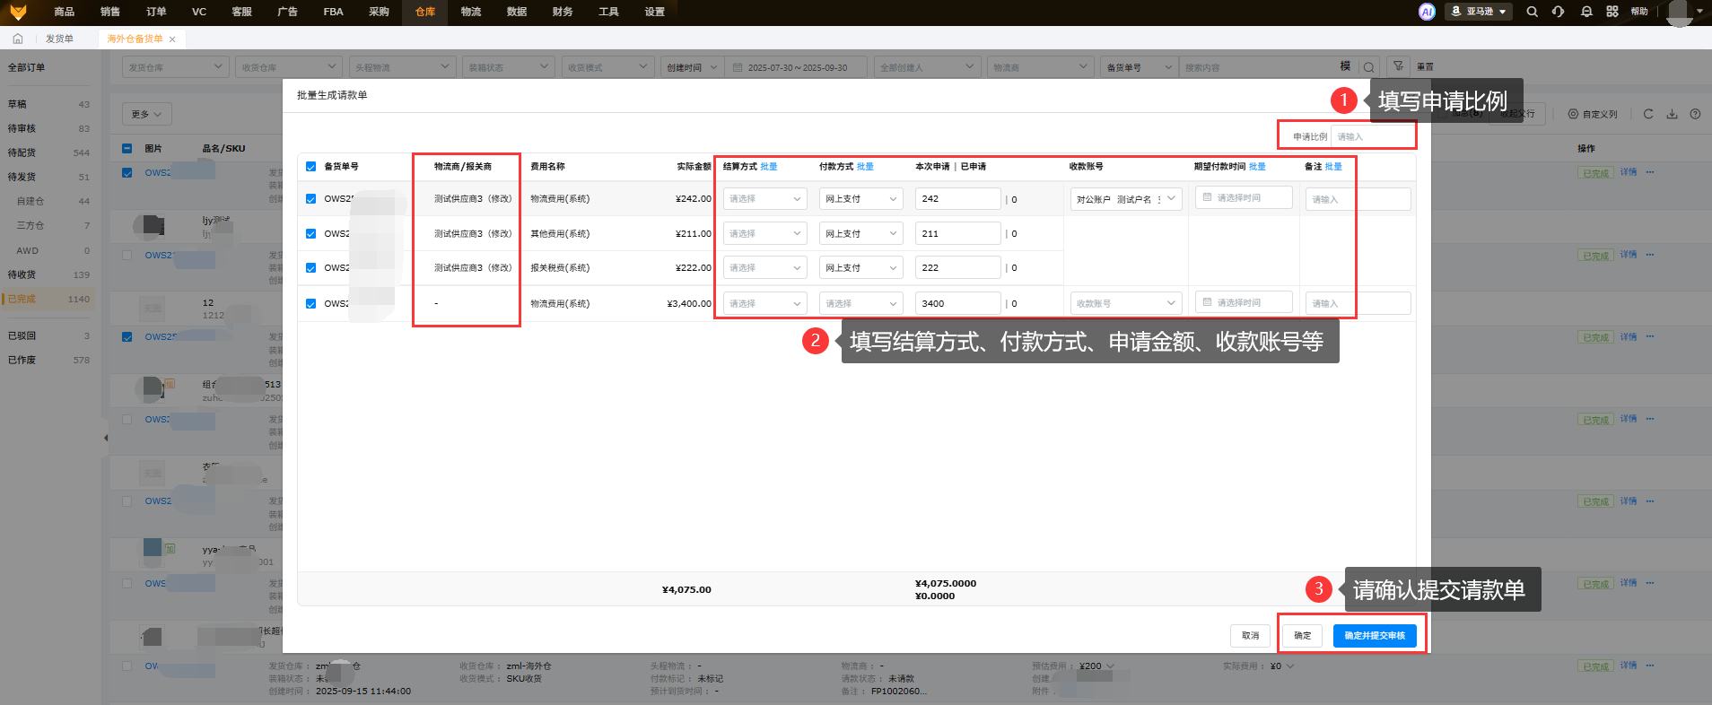Open the apps grid icon
The width and height of the screenshot is (1712, 705).
1612,12
